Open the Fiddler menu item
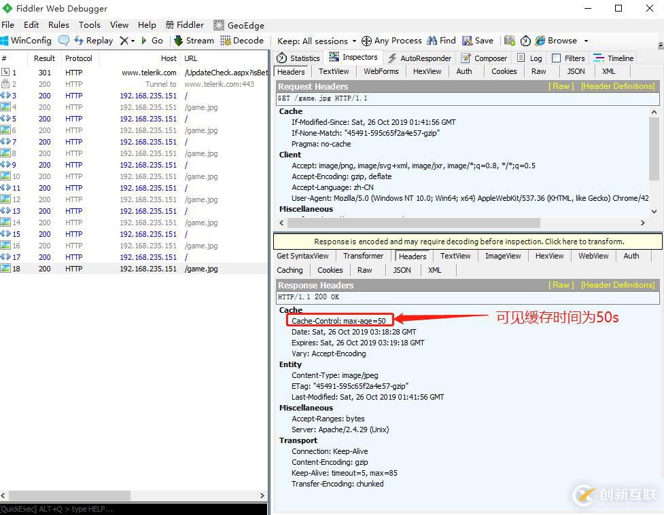The width and height of the screenshot is (664, 515). [x=185, y=25]
